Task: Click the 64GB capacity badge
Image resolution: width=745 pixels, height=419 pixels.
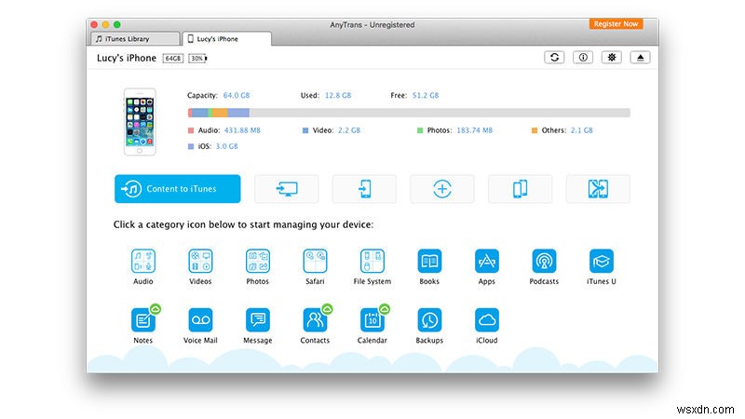Action: pos(173,58)
